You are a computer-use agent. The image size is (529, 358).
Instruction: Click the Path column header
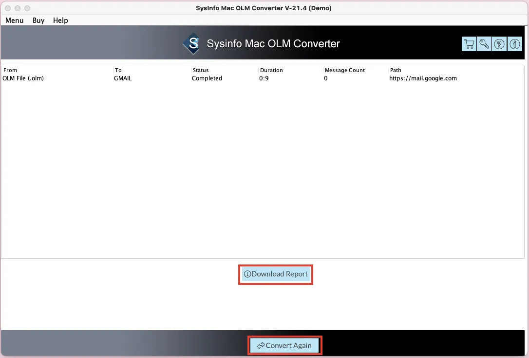coord(396,70)
